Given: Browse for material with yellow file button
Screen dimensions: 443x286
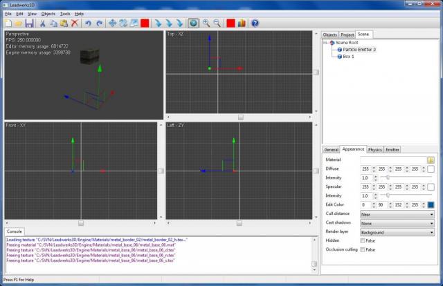Looking at the screenshot, I should point(430,160).
